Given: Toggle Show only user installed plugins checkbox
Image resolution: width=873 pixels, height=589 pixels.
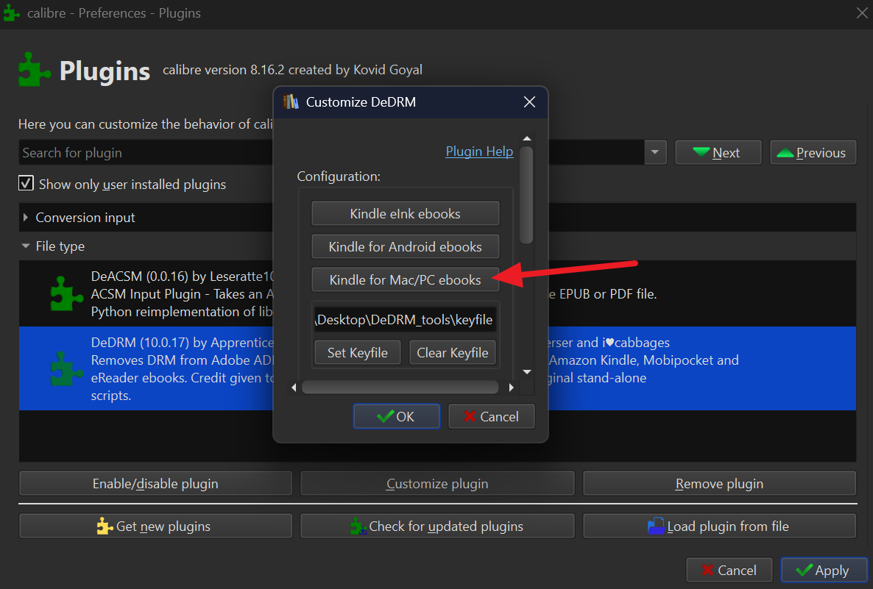Looking at the screenshot, I should 26,184.
